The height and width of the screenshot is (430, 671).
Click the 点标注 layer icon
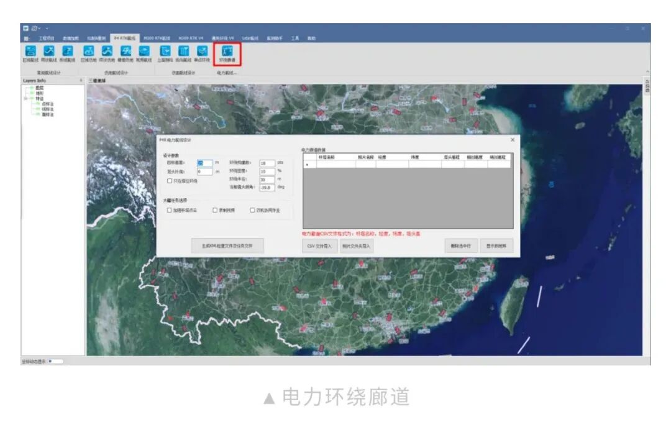(x=38, y=104)
